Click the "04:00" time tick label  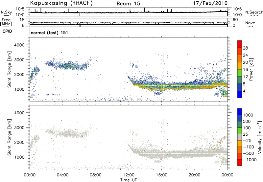pyautogui.click(x=62, y=175)
